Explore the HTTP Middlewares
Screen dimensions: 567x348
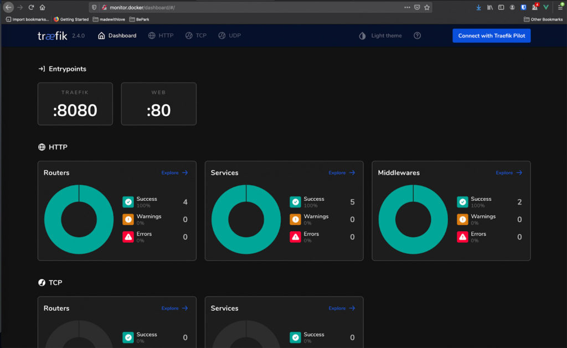coord(509,173)
